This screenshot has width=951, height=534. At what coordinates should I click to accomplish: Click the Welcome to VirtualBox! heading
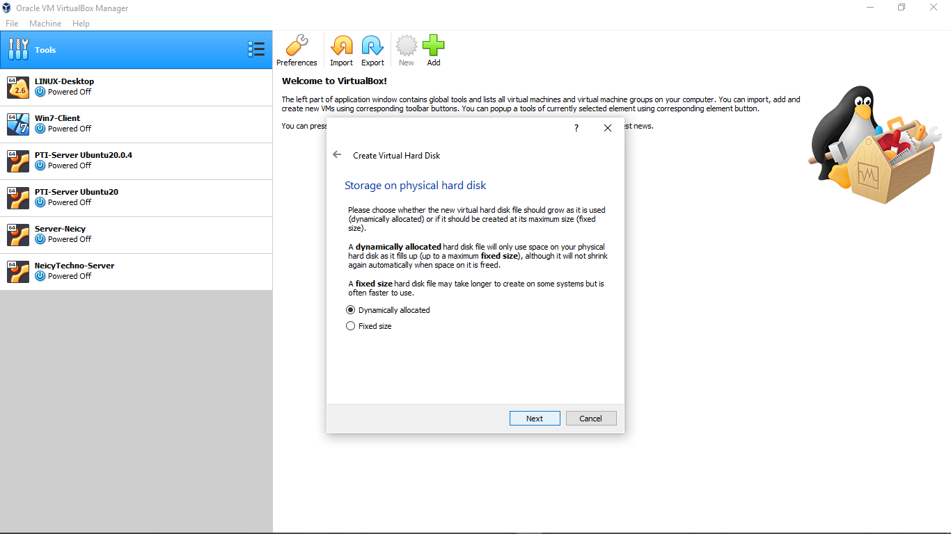[334, 81]
